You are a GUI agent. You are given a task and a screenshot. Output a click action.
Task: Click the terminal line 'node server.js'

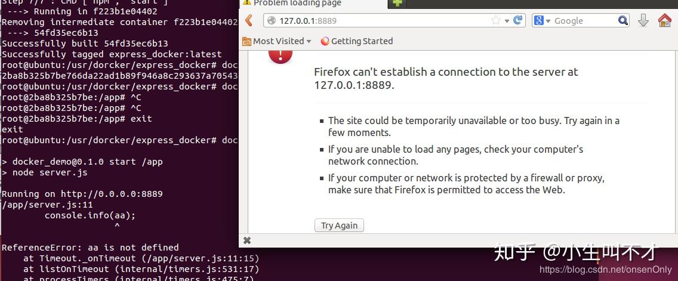49,172
